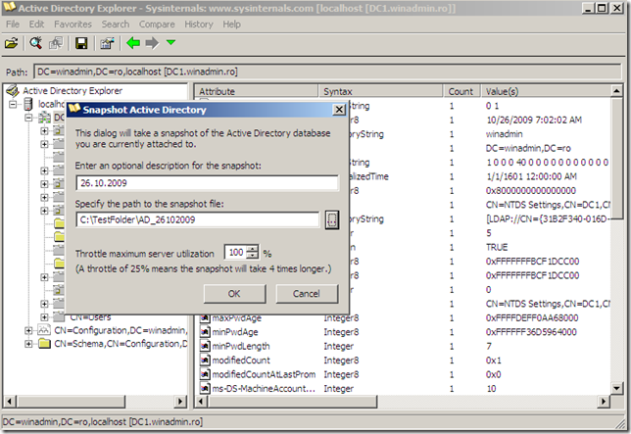
Task: Open the File menu
Action: pyautogui.click(x=13, y=24)
